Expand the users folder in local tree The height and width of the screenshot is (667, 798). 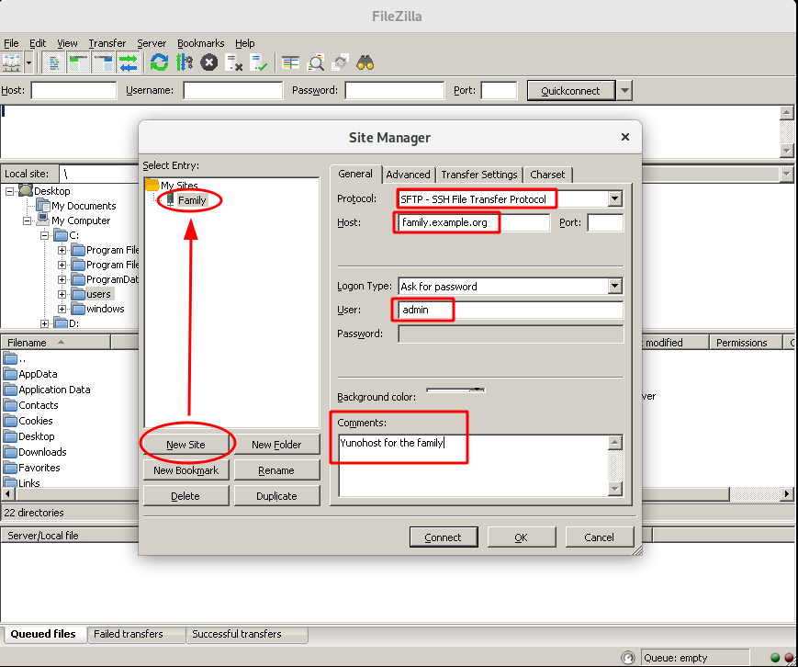[62, 294]
